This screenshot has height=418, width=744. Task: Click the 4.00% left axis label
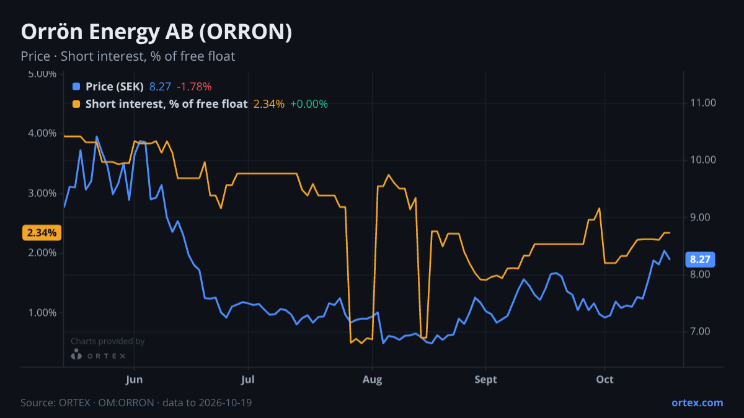click(x=43, y=133)
